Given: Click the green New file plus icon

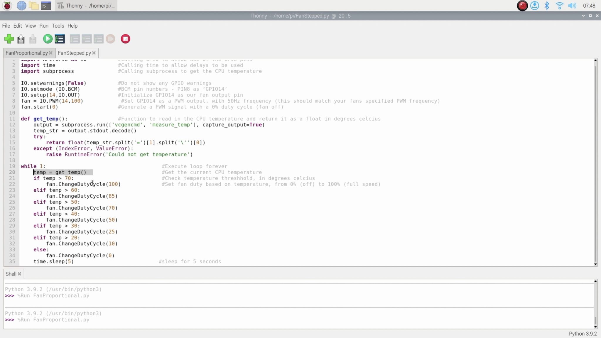Looking at the screenshot, I should 9,39.
